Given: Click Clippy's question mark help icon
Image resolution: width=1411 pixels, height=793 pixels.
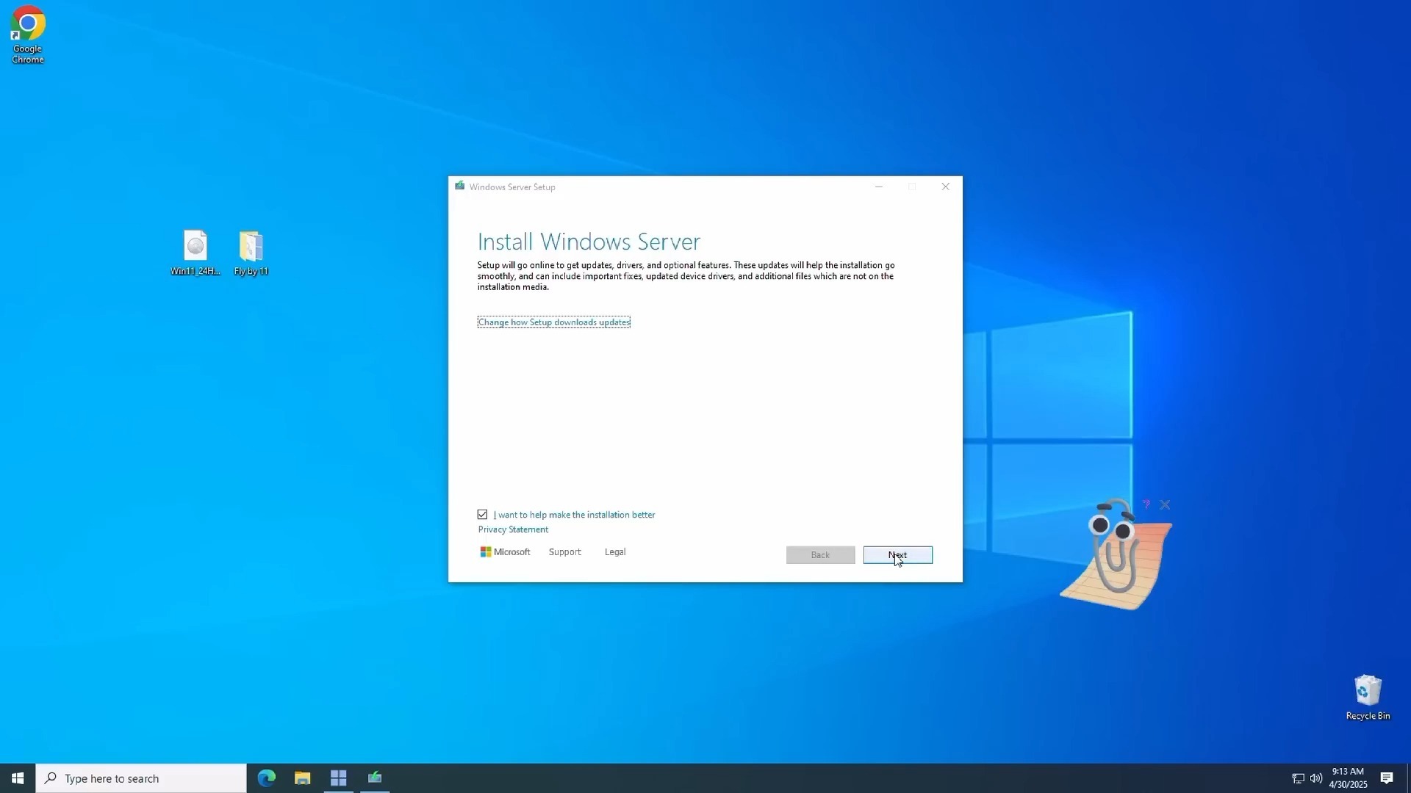Looking at the screenshot, I should coord(1146,505).
